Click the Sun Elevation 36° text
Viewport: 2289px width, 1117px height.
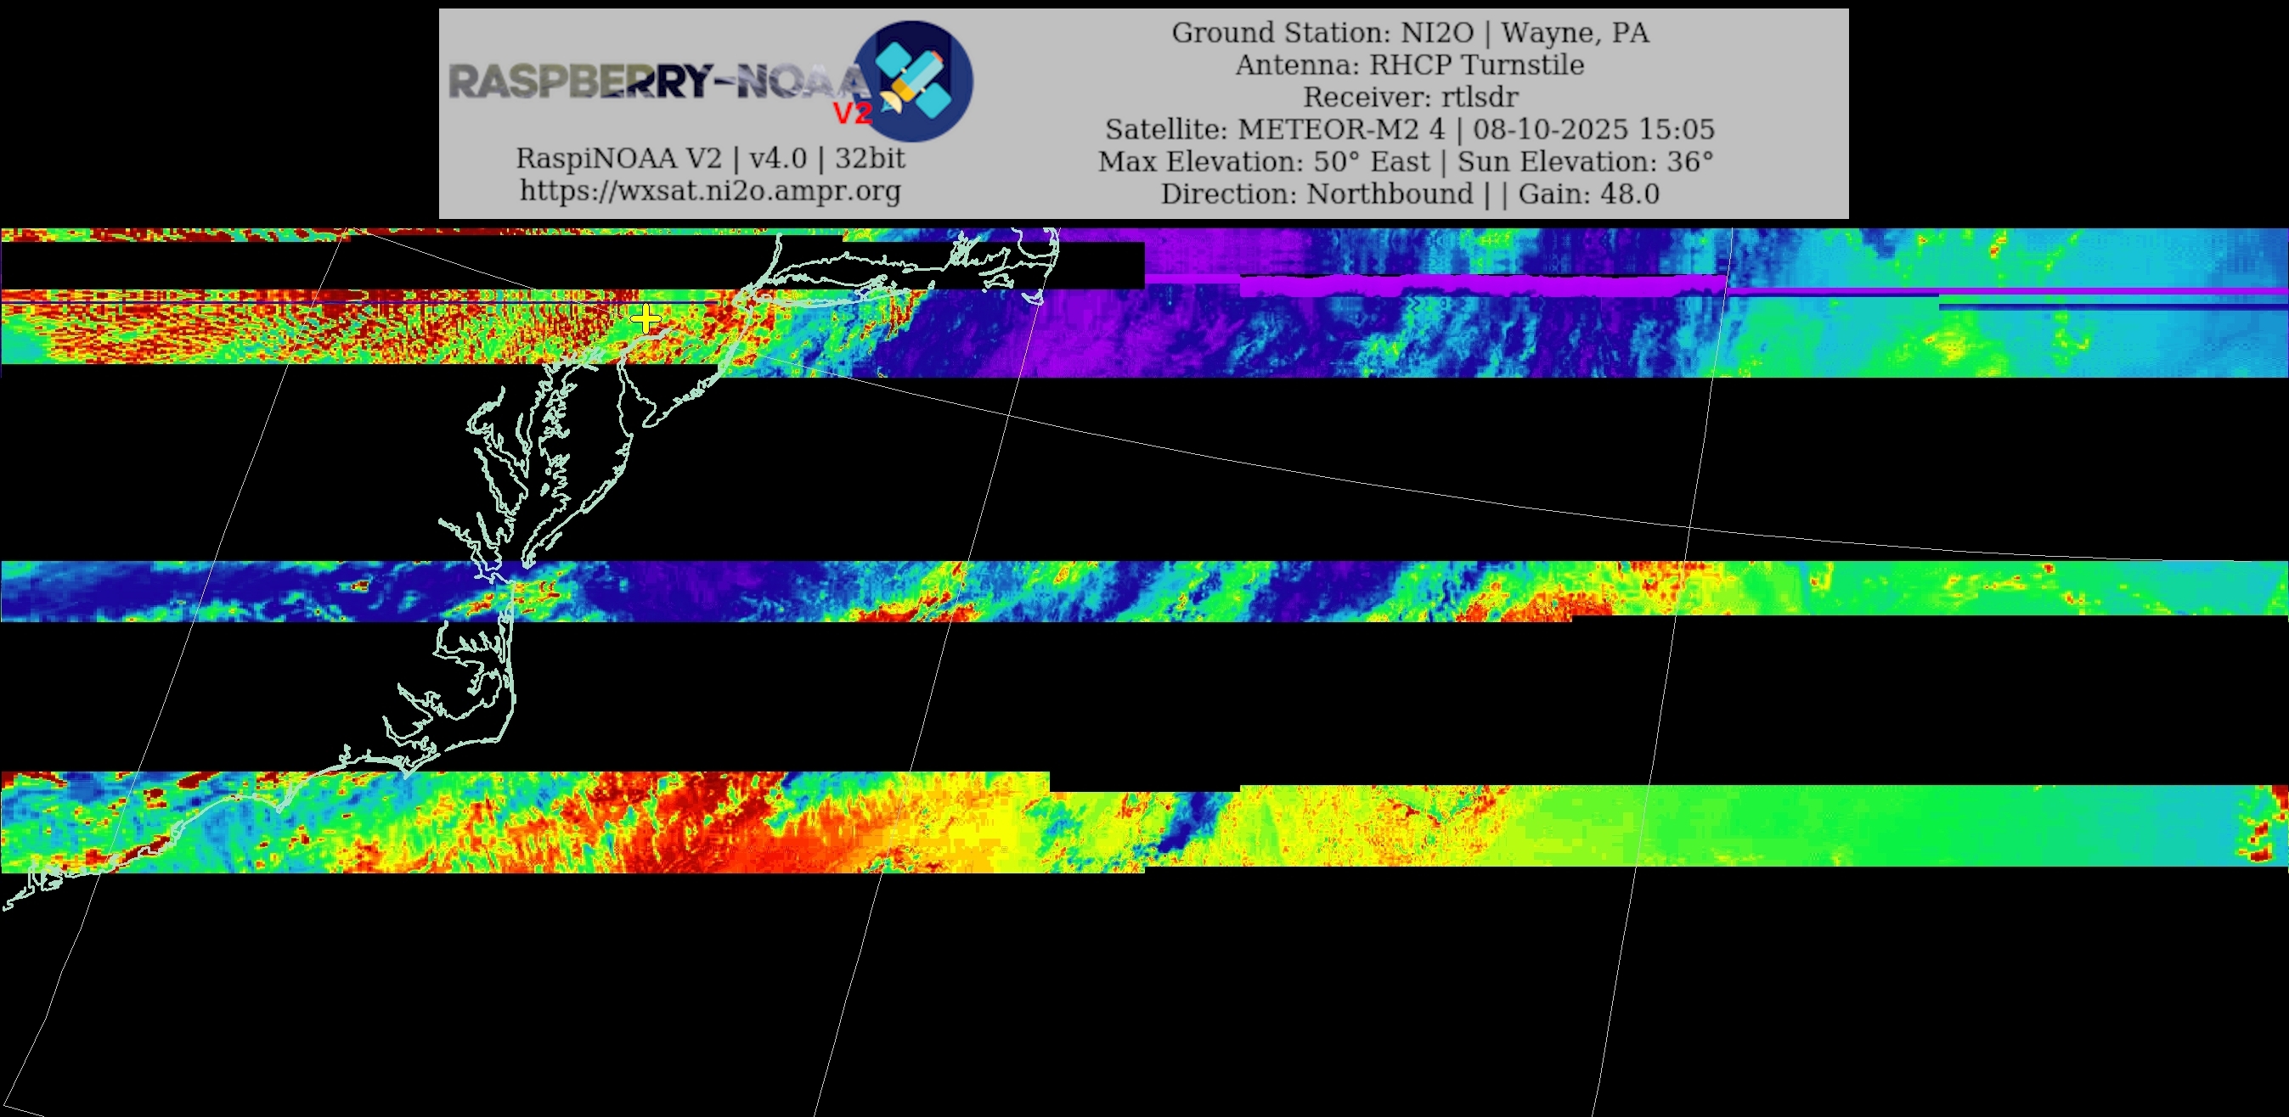1584,161
